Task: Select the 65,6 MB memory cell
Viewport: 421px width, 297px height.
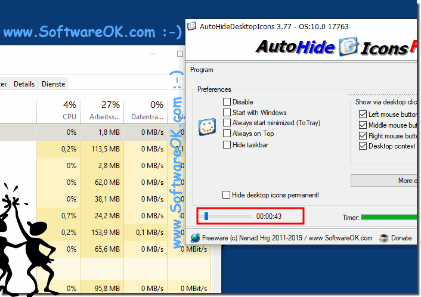Action: click(x=103, y=249)
